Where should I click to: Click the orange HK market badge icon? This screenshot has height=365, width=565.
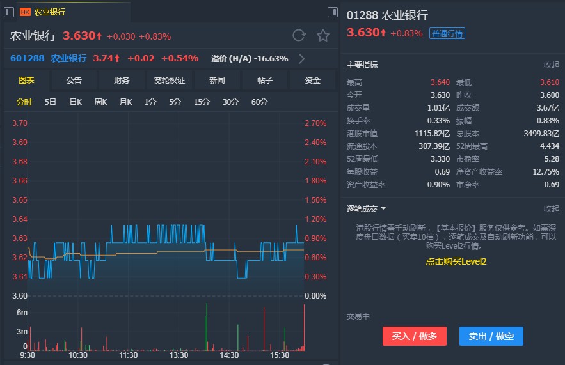[x=26, y=12]
